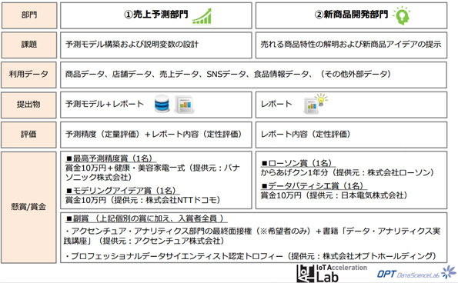Click the green lightbulb head icon
This screenshot has height=283, width=458.
pyautogui.click(x=402, y=15)
